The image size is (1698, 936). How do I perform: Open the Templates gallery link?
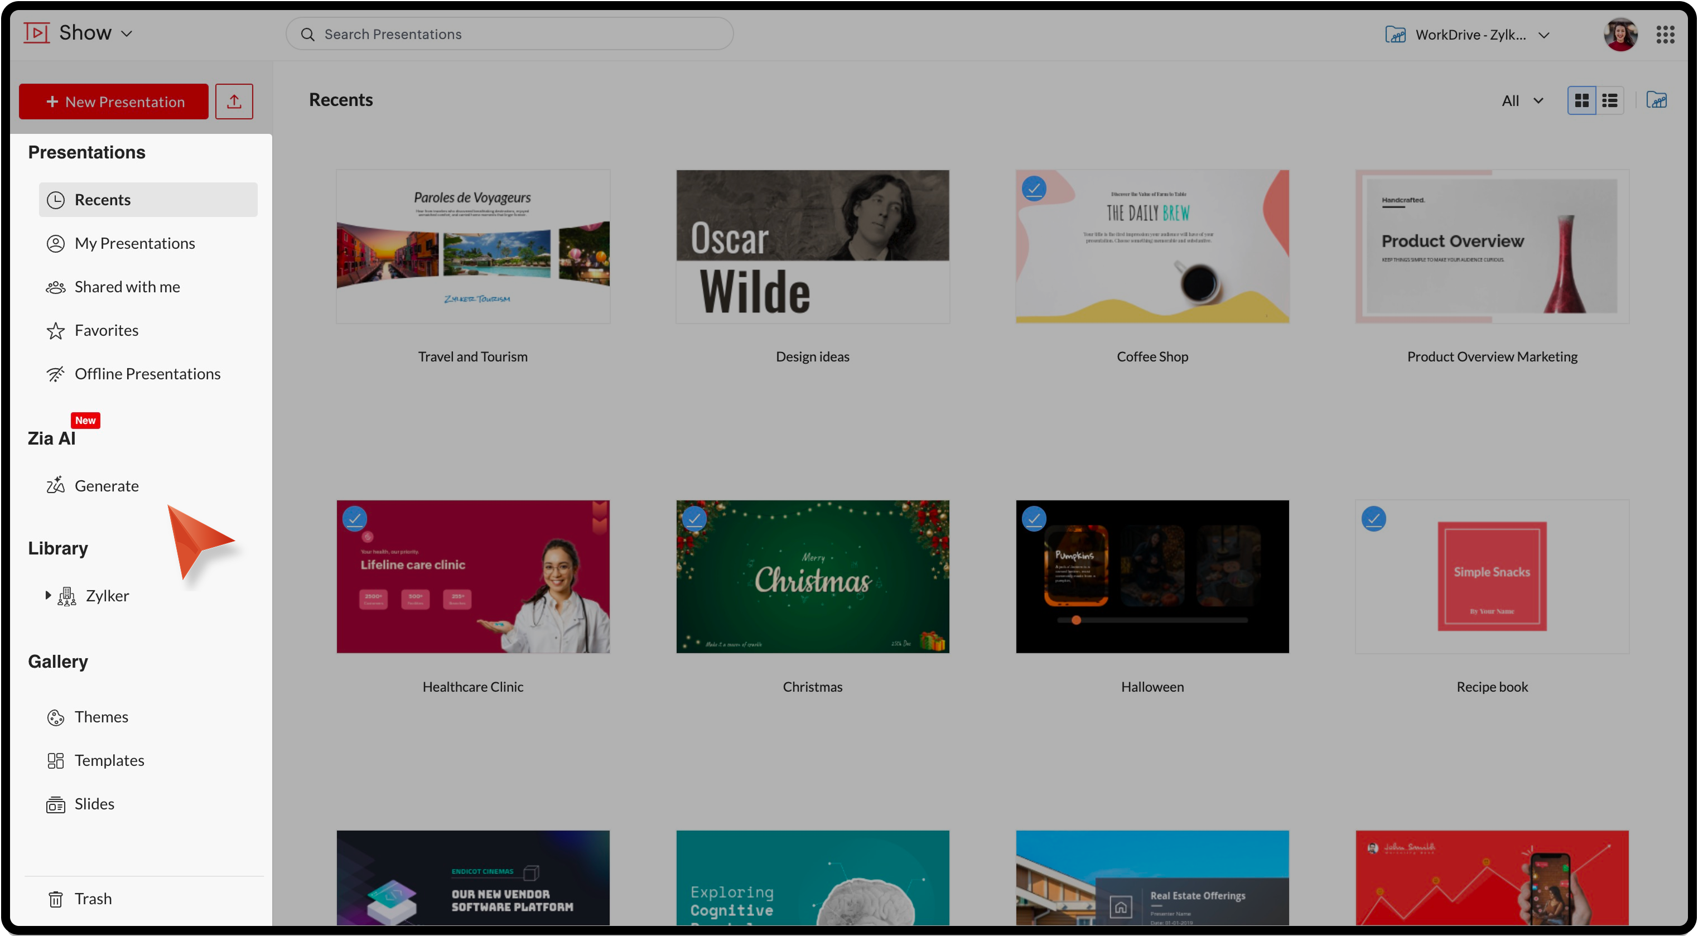(109, 760)
